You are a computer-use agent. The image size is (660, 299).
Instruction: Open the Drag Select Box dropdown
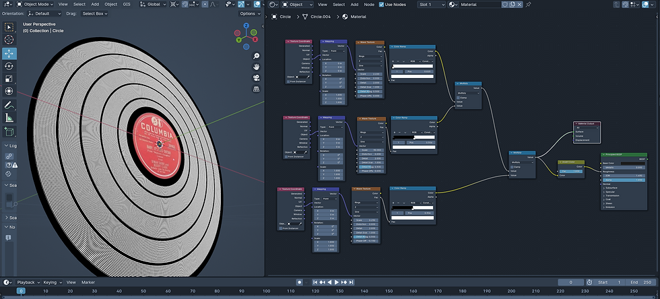pyautogui.click(x=94, y=13)
